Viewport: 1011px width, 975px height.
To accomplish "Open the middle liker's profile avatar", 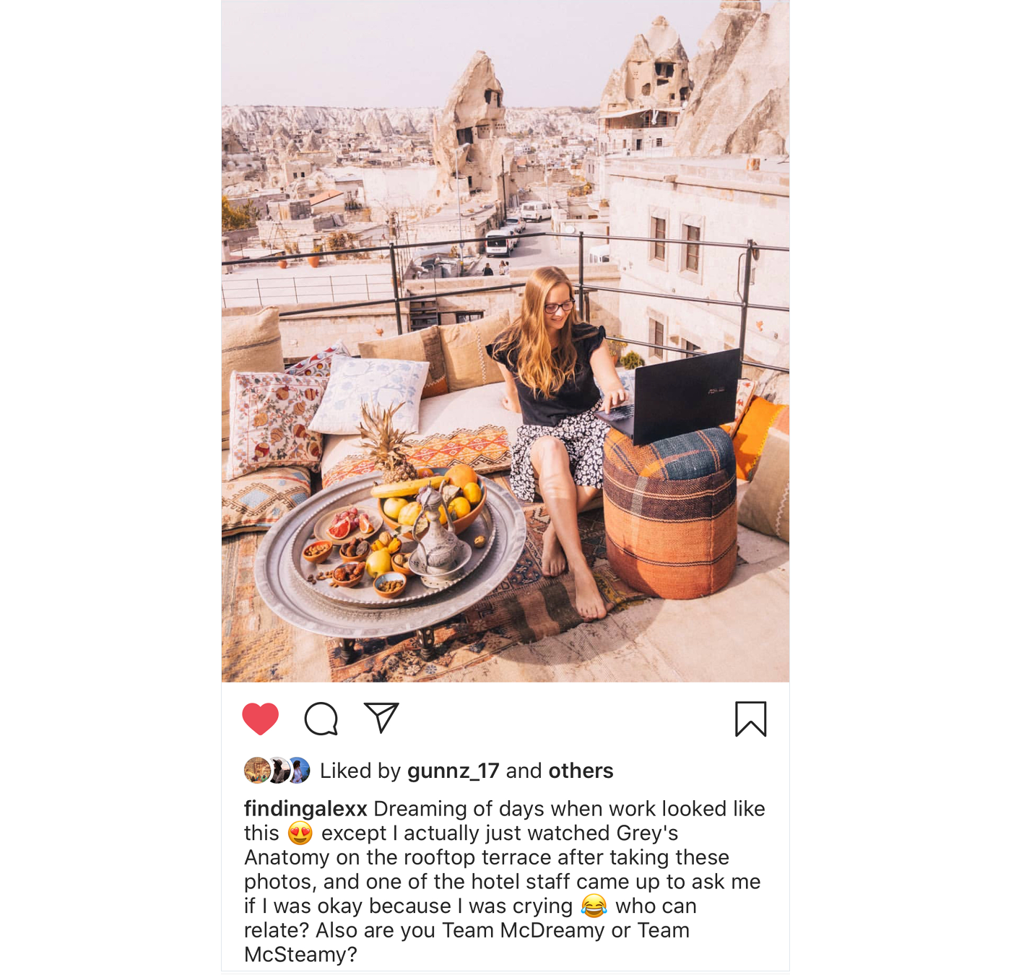I will [277, 771].
